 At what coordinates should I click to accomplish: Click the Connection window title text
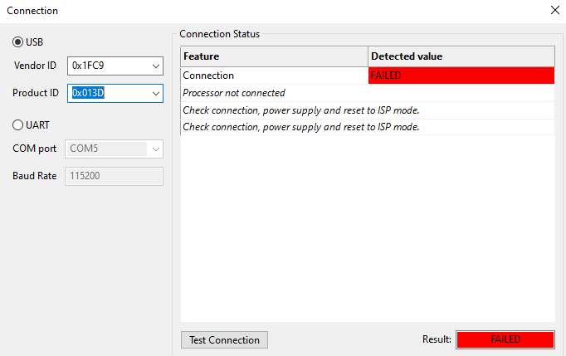32,11
